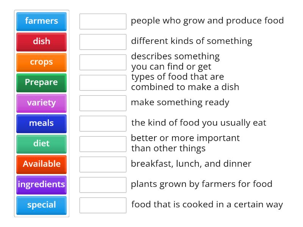This screenshot has width=303, height=227.
Task: Select the pink 'variety' word tile
Action: pyautogui.click(x=41, y=103)
